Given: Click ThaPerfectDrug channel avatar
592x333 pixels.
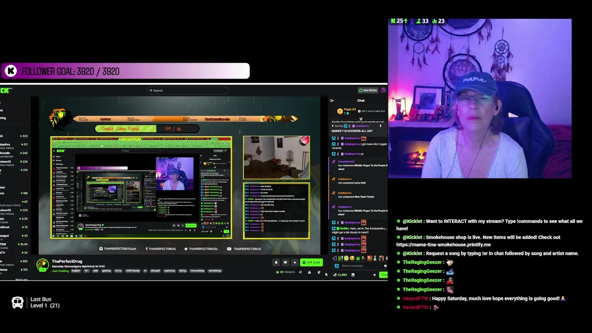Looking at the screenshot, I should (43, 265).
